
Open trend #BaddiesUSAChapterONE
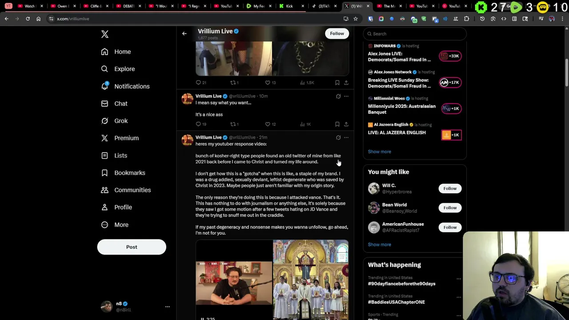(x=396, y=302)
